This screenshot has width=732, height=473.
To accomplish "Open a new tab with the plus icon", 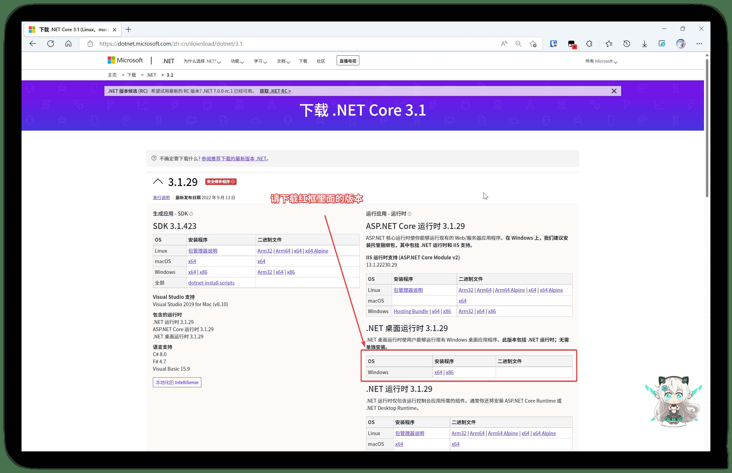I will [x=129, y=30].
